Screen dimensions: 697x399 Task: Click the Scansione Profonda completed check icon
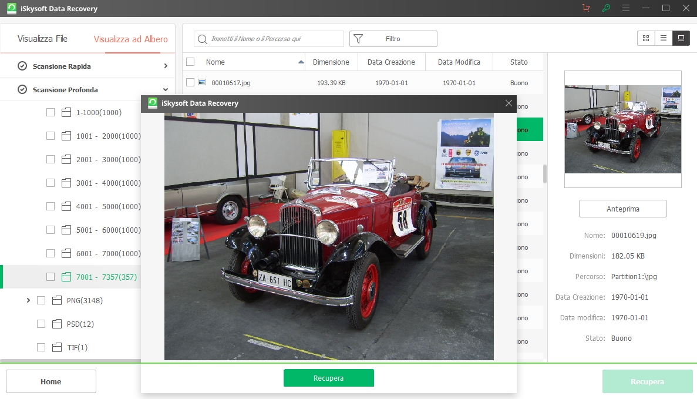point(22,89)
